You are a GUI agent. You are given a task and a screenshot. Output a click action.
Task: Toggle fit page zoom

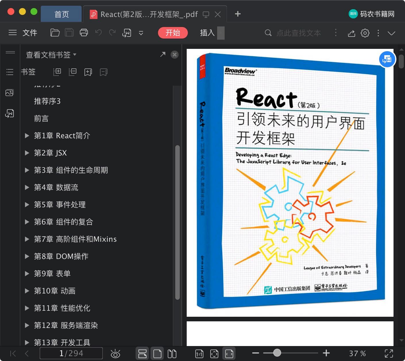[x=214, y=354]
